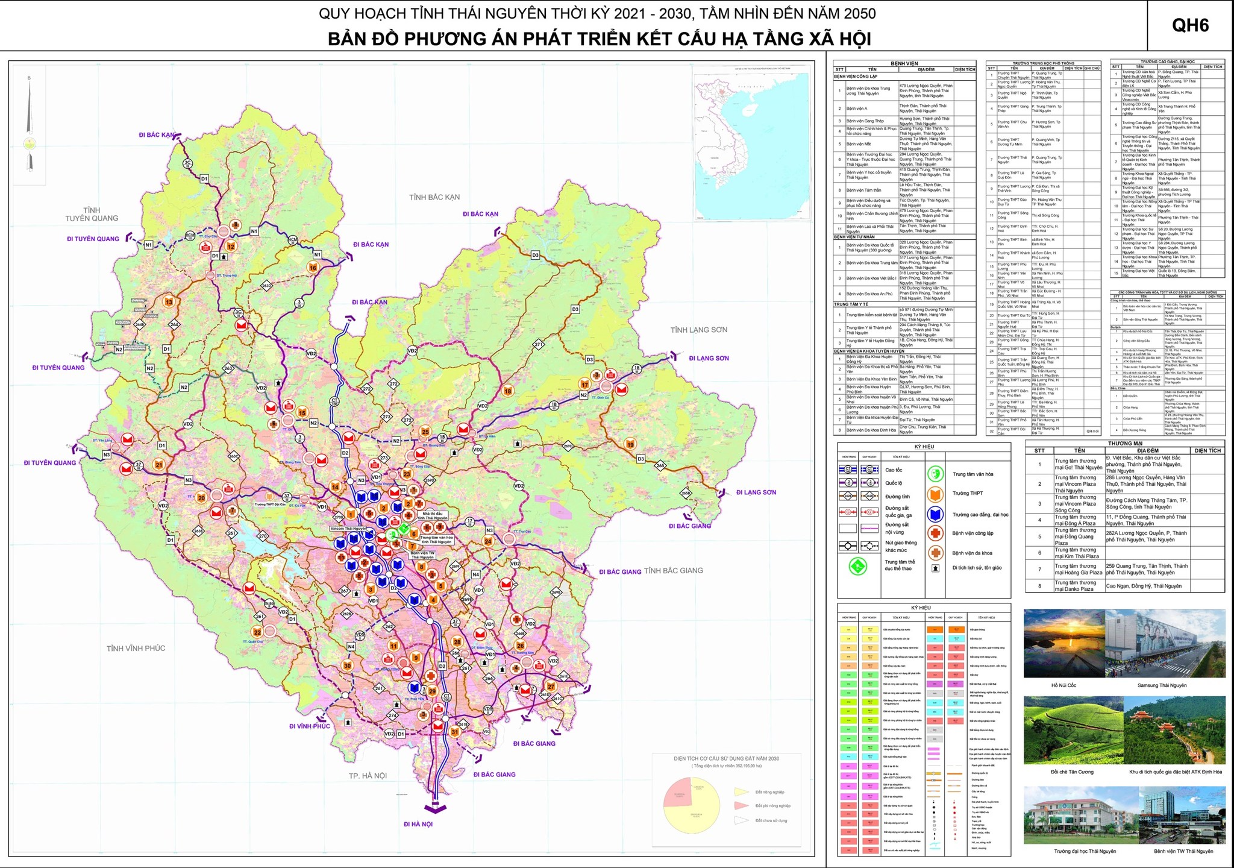The image size is (1234, 868).
Task: Click the Trung tâm thương mại Đông Á Plaza row
Action: tap(1125, 520)
